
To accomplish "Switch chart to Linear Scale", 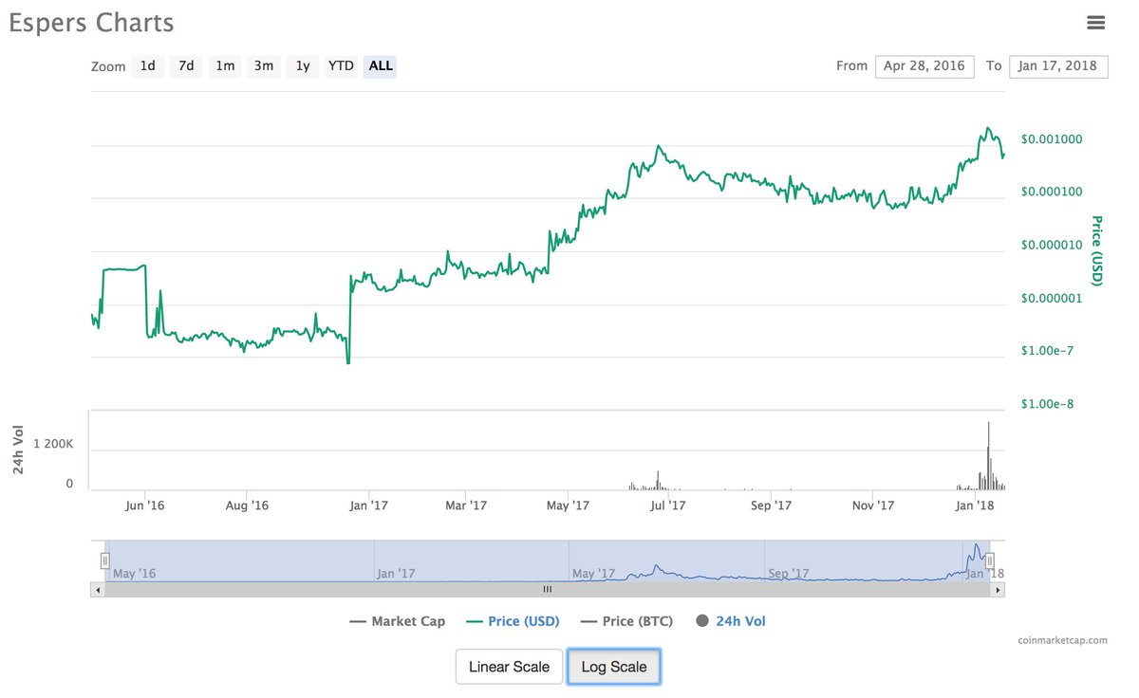I will pos(509,667).
